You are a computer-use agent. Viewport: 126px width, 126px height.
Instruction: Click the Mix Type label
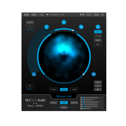coord(30,30)
